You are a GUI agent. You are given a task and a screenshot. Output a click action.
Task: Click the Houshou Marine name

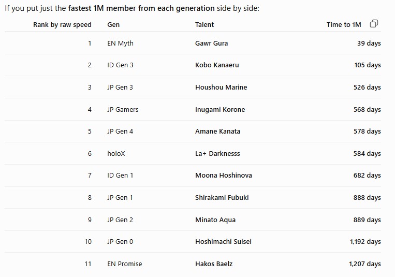coord(221,87)
